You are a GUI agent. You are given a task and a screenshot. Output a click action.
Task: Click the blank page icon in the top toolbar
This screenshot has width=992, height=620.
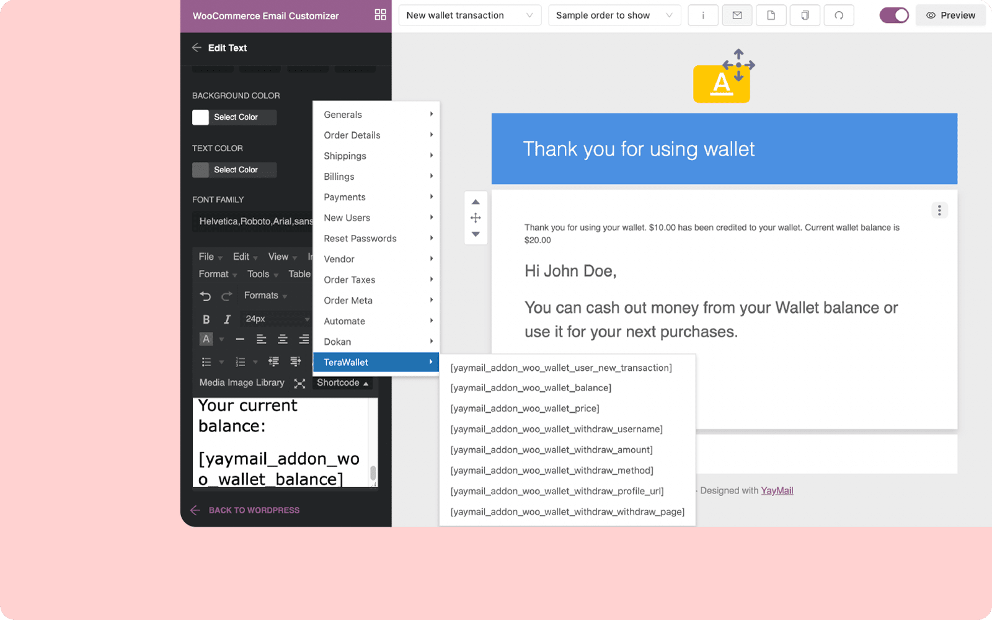pos(771,15)
